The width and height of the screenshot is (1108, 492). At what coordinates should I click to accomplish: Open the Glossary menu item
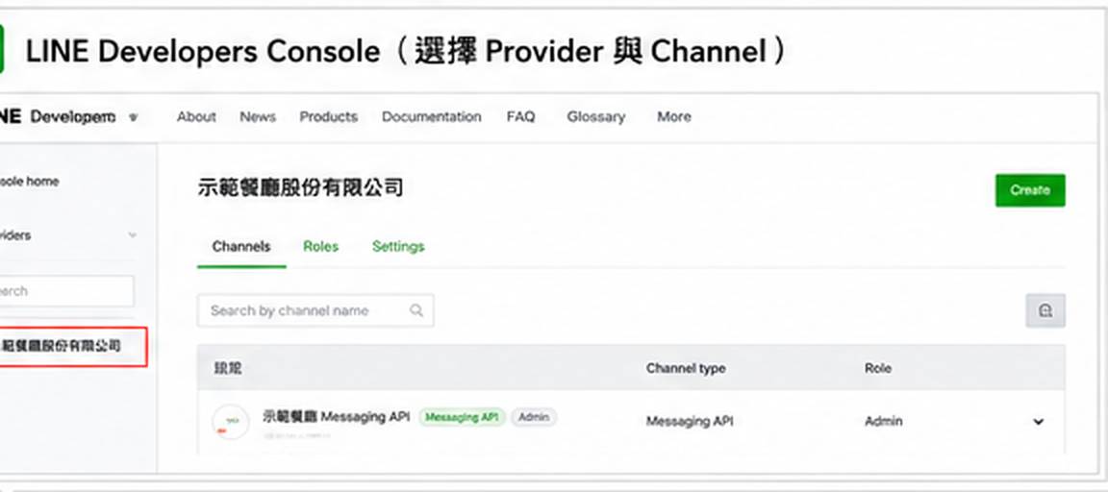(x=595, y=117)
